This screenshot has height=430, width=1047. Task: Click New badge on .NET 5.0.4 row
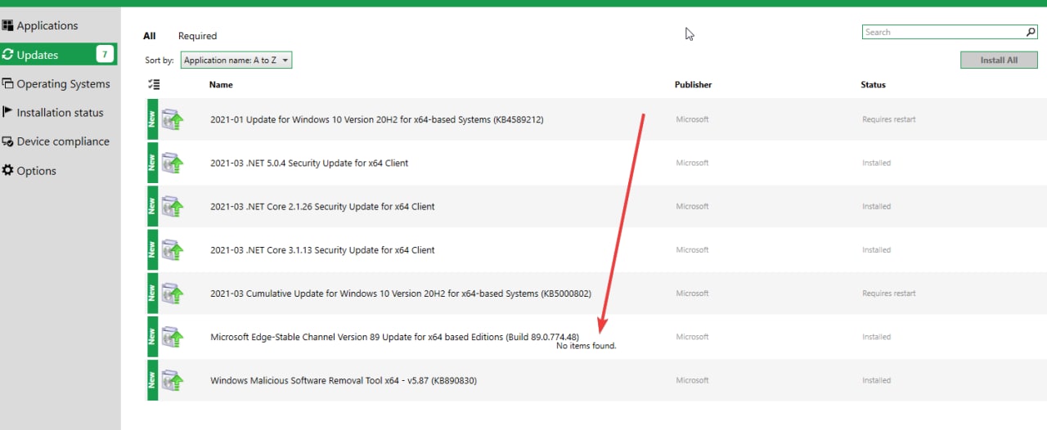(x=152, y=163)
